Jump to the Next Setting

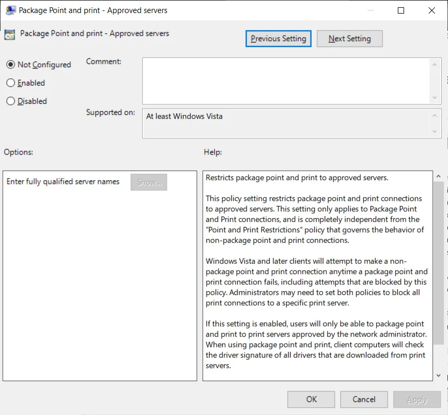(349, 39)
